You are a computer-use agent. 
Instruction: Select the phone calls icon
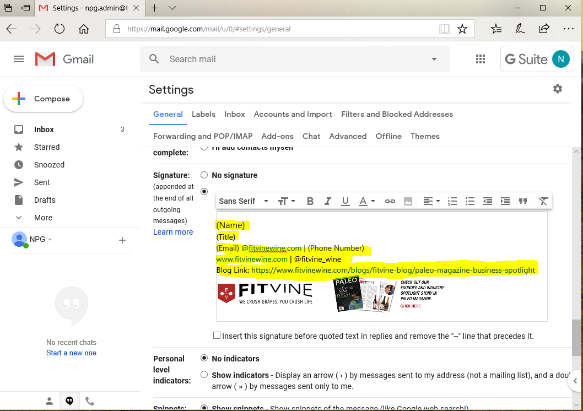pyautogui.click(x=90, y=401)
